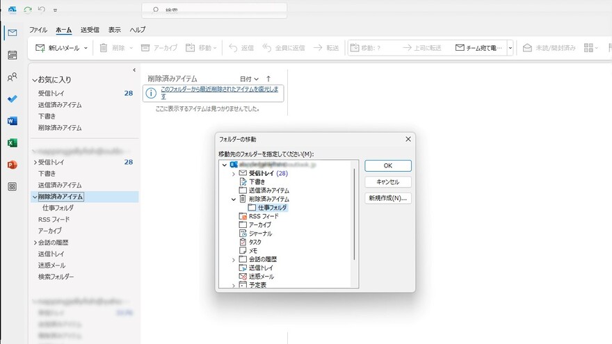Expand quick steps gallery arrow

510,48
